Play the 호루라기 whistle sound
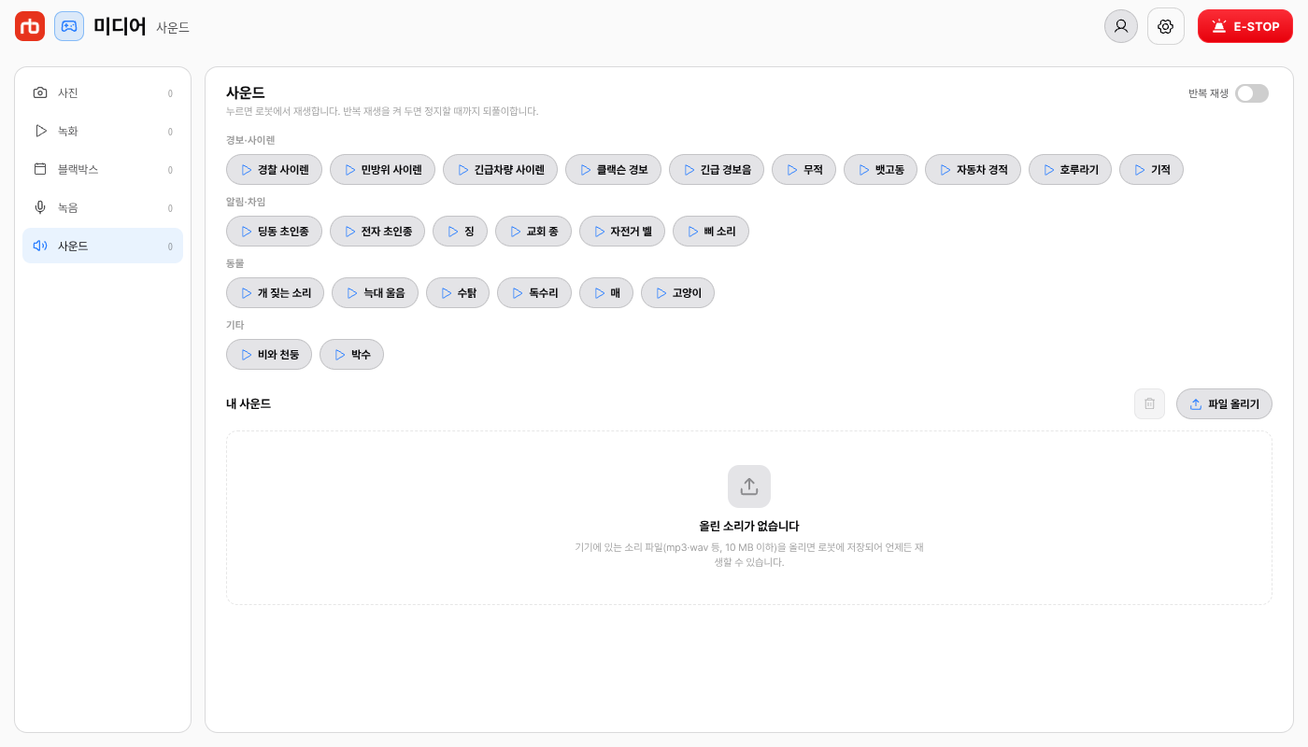Viewport: 1308px width, 747px height. [1070, 170]
